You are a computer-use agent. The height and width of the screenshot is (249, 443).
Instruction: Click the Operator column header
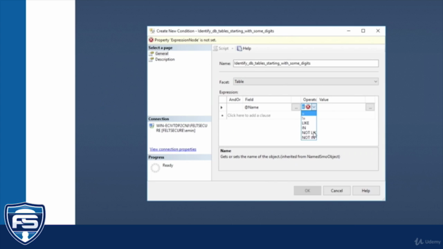(309, 100)
